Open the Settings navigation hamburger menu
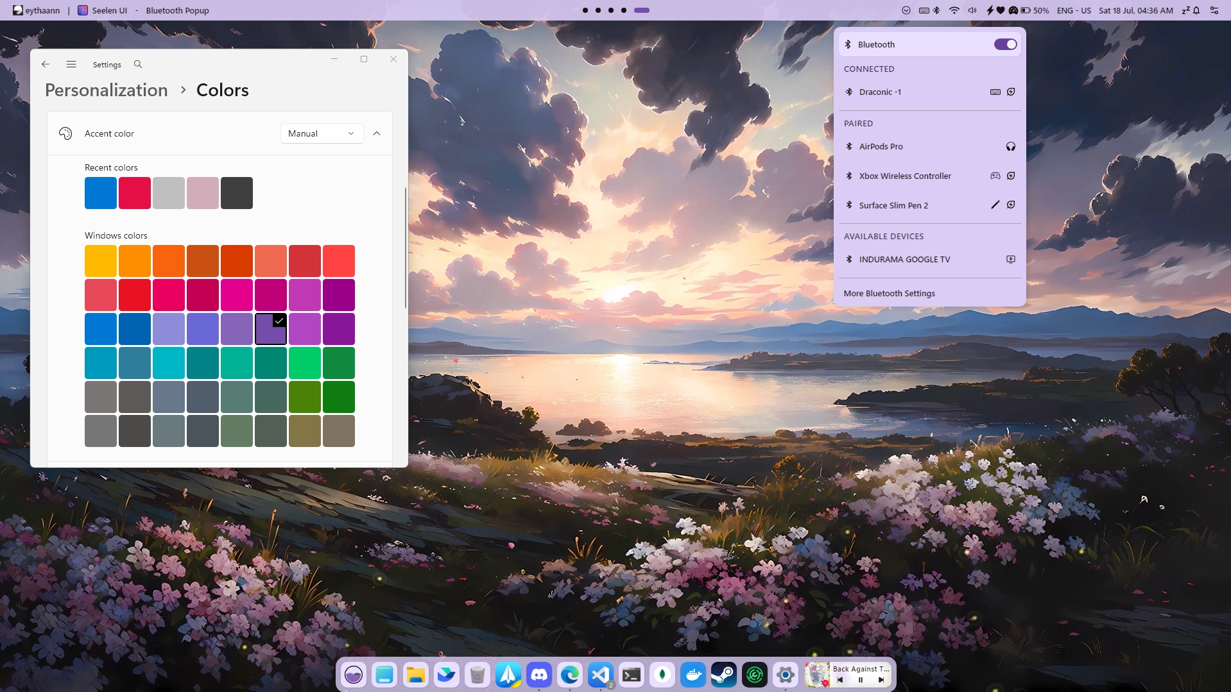 coord(71,64)
